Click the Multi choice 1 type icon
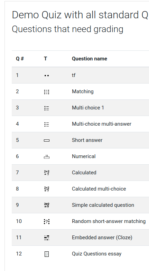 click(47, 108)
